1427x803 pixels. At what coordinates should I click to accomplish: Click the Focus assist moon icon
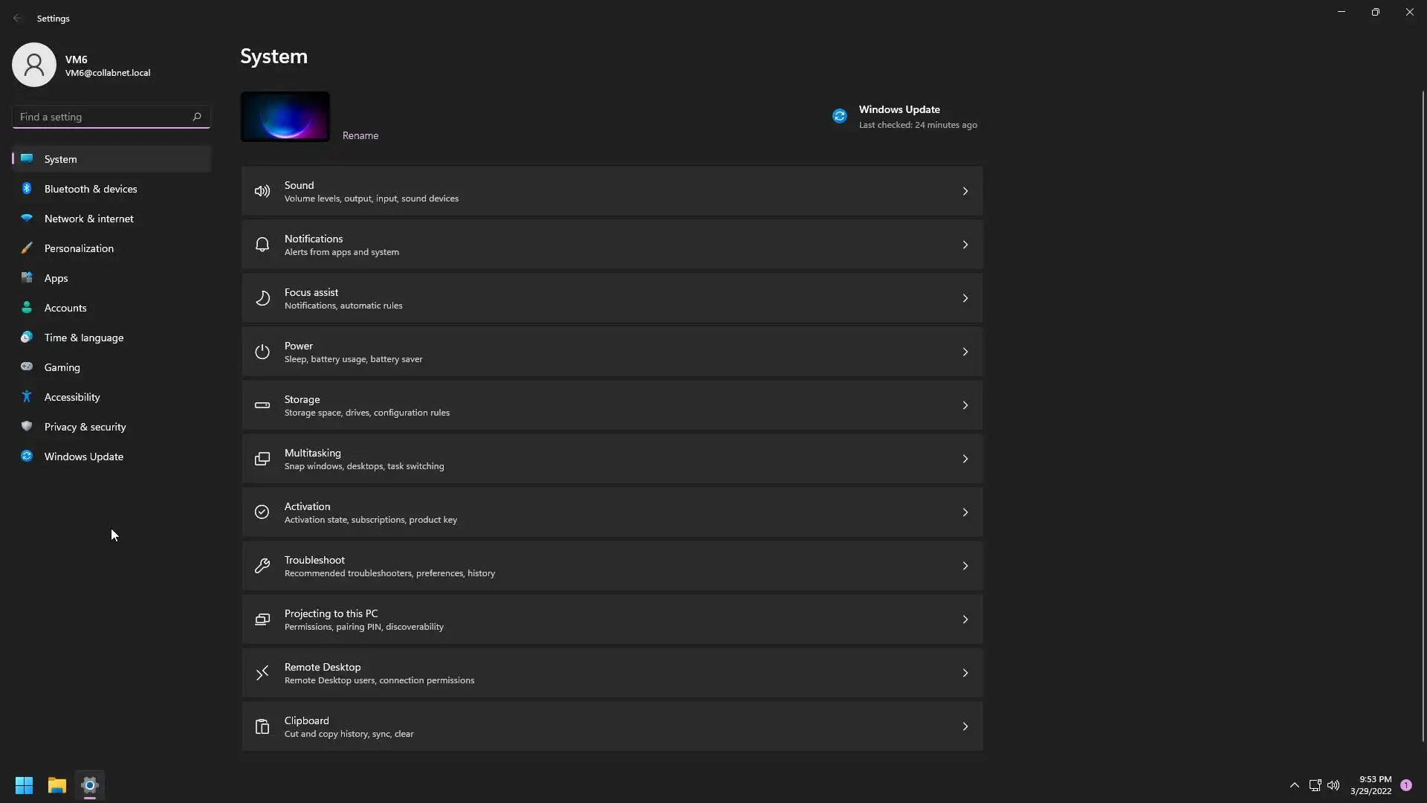pyautogui.click(x=262, y=298)
